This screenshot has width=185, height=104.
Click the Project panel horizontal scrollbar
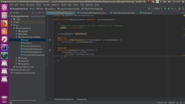click(23, 100)
